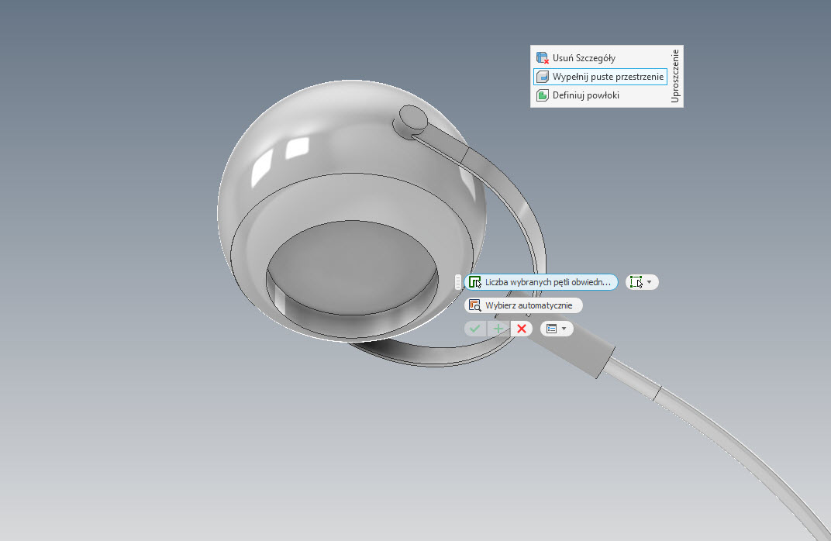Viewport: 831px width, 541px height.
Task: Expand the selection filter dropdown arrow
Action: (x=650, y=282)
